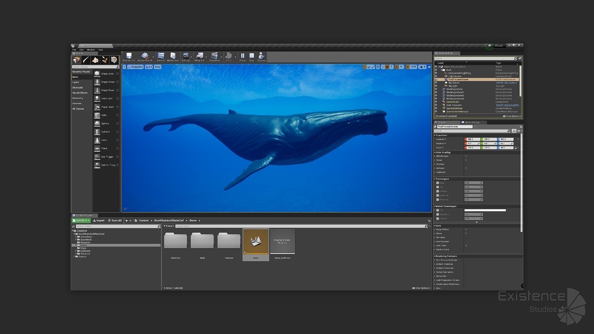
Task: Select Lights category in Modes panel
Action: (x=76, y=82)
